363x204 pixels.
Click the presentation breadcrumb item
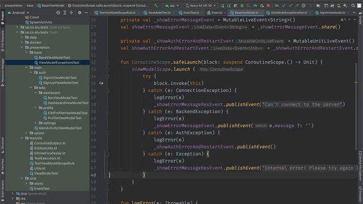[x=14, y=5]
